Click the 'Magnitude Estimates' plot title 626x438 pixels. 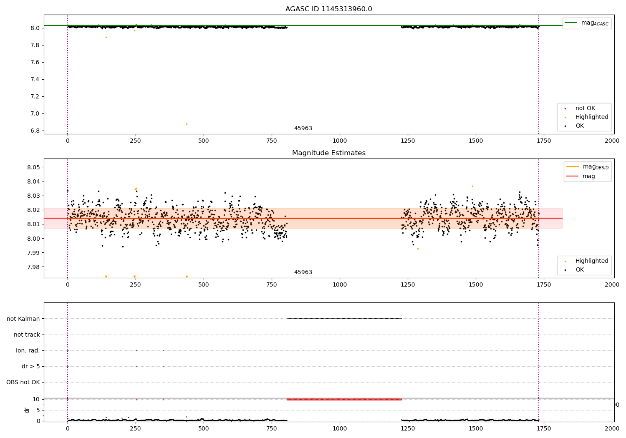[328, 153]
